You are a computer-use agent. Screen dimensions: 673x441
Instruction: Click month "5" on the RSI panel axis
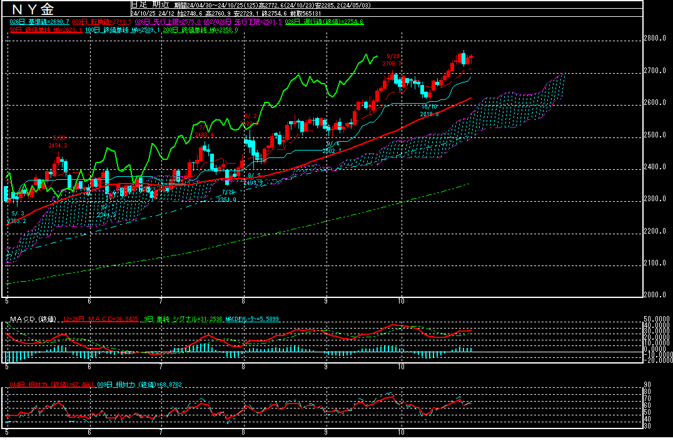point(6,432)
